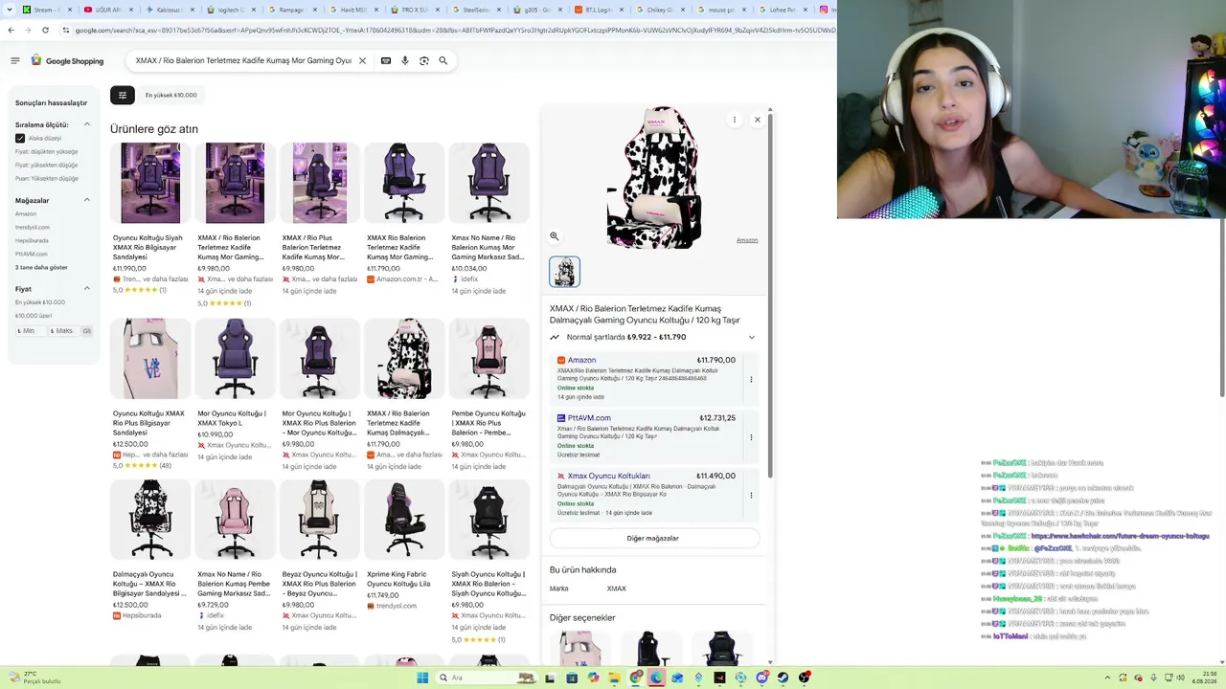Viewport: 1226px width, 689px height.
Task: Open Steam from the taskbar
Action: click(783, 678)
